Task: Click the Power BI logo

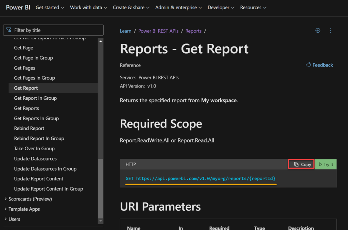Action: tap(18, 7)
